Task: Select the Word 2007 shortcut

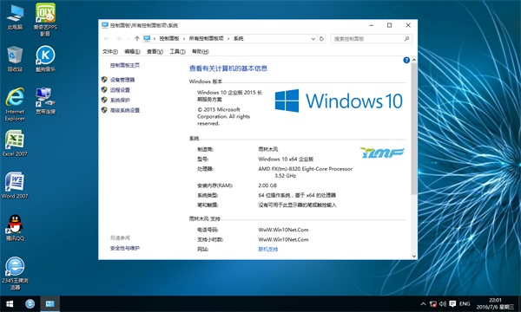Action: [15, 185]
